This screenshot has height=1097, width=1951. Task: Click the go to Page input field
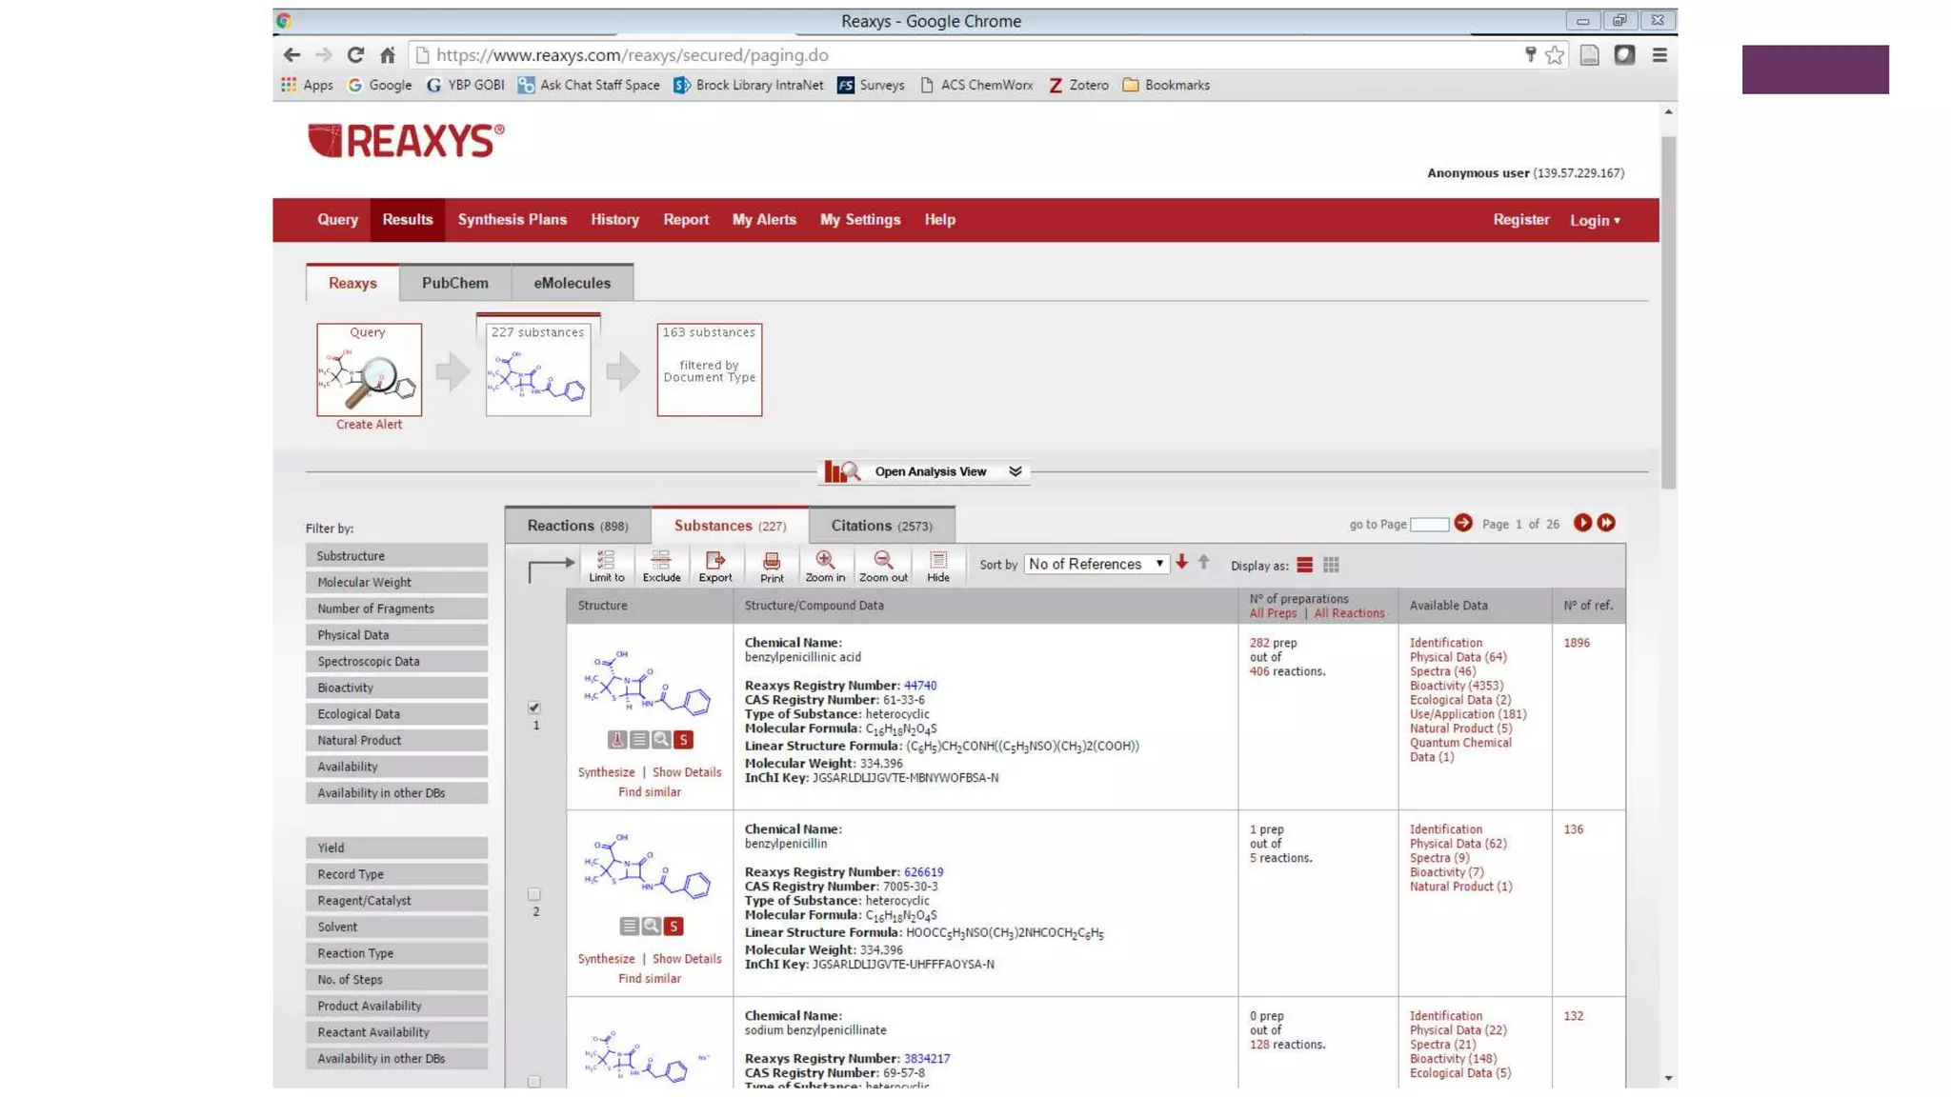point(1428,525)
